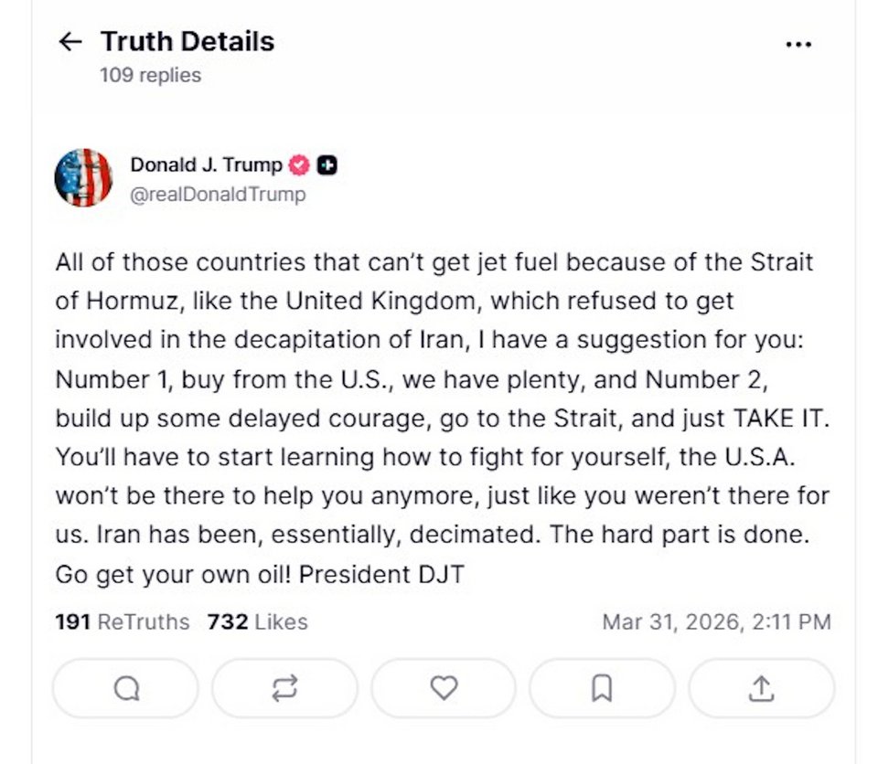The width and height of the screenshot is (878, 764).
Task: Go back using the left arrow
Action: point(70,42)
